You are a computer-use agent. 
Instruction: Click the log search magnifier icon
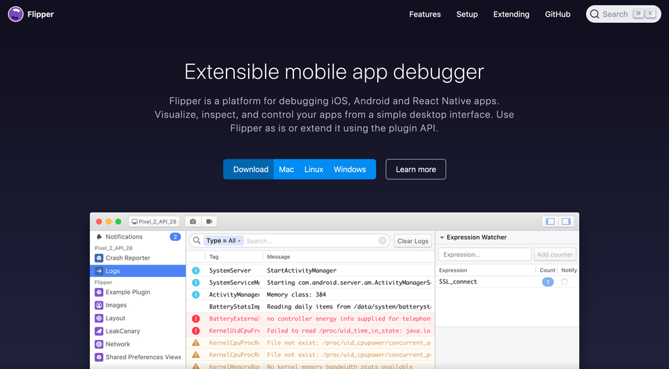pyautogui.click(x=197, y=241)
